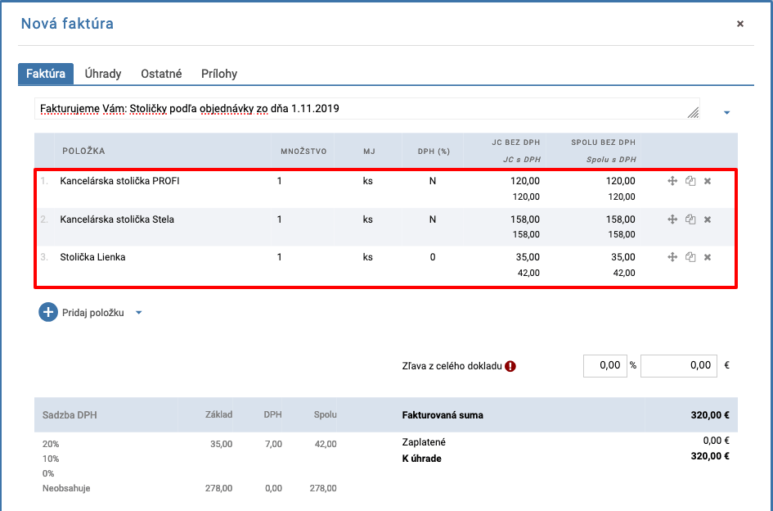The height and width of the screenshot is (511, 773).
Task: Delete the Stolička Lienka item
Action: 708,257
